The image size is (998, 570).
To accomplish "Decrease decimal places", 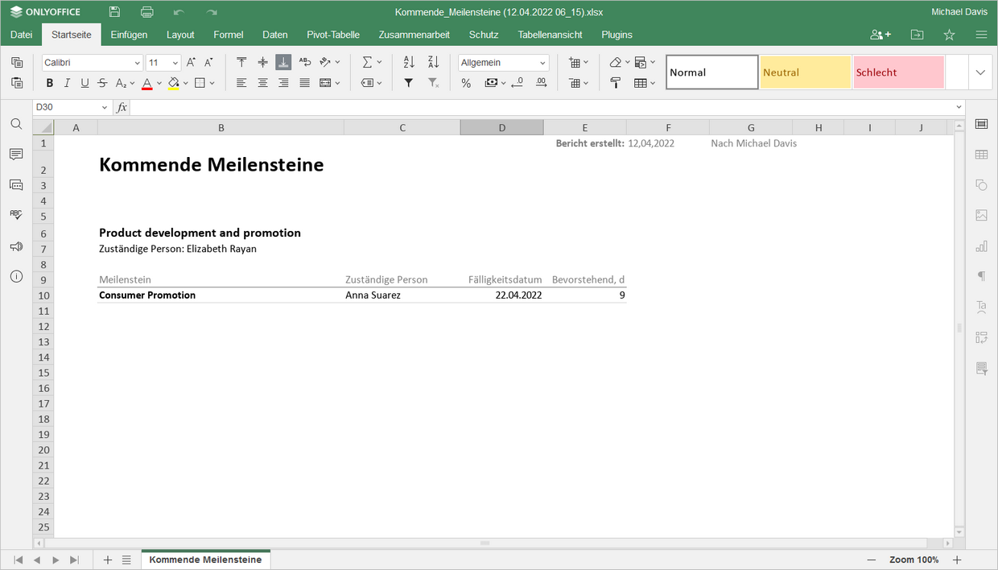I will (x=517, y=83).
